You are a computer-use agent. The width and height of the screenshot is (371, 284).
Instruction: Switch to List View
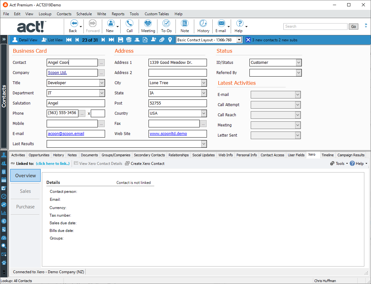click(x=52, y=40)
